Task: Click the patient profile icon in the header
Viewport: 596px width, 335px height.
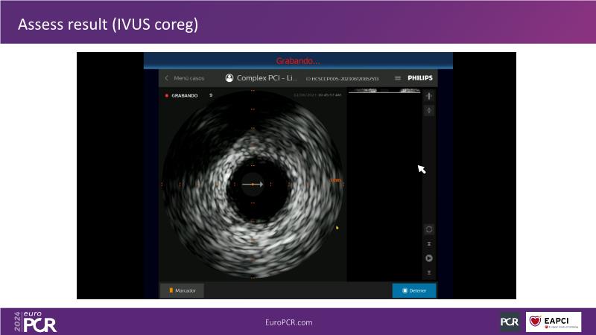Action: [229, 78]
